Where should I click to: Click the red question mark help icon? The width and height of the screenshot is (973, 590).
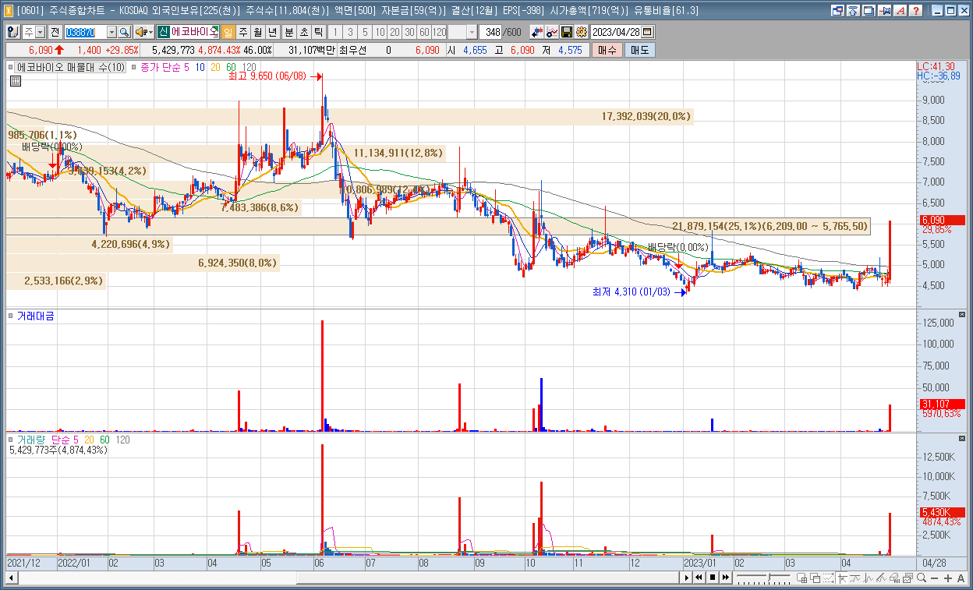[915, 11]
